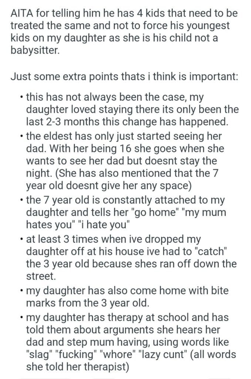
Task: Click the word "babysitter." ending the first paragraph
Action: coord(34,50)
